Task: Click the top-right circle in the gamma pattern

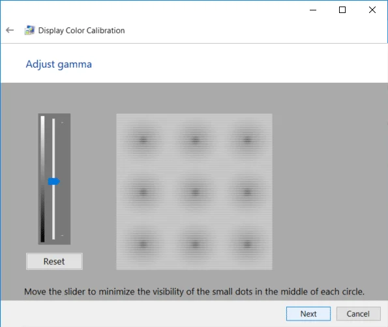Action: pyautogui.click(x=247, y=140)
